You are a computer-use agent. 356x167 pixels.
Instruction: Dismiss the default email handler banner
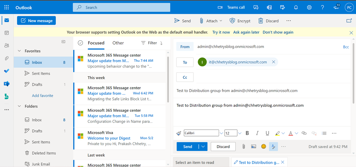(351, 33)
